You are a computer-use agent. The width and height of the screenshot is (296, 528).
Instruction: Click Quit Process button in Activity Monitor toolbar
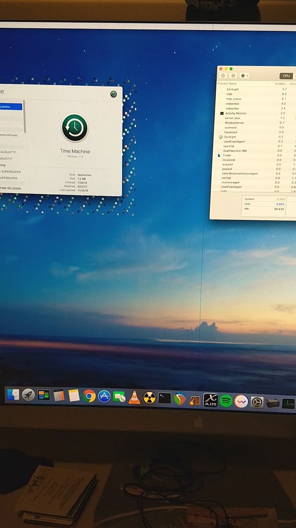[x=223, y=76]
